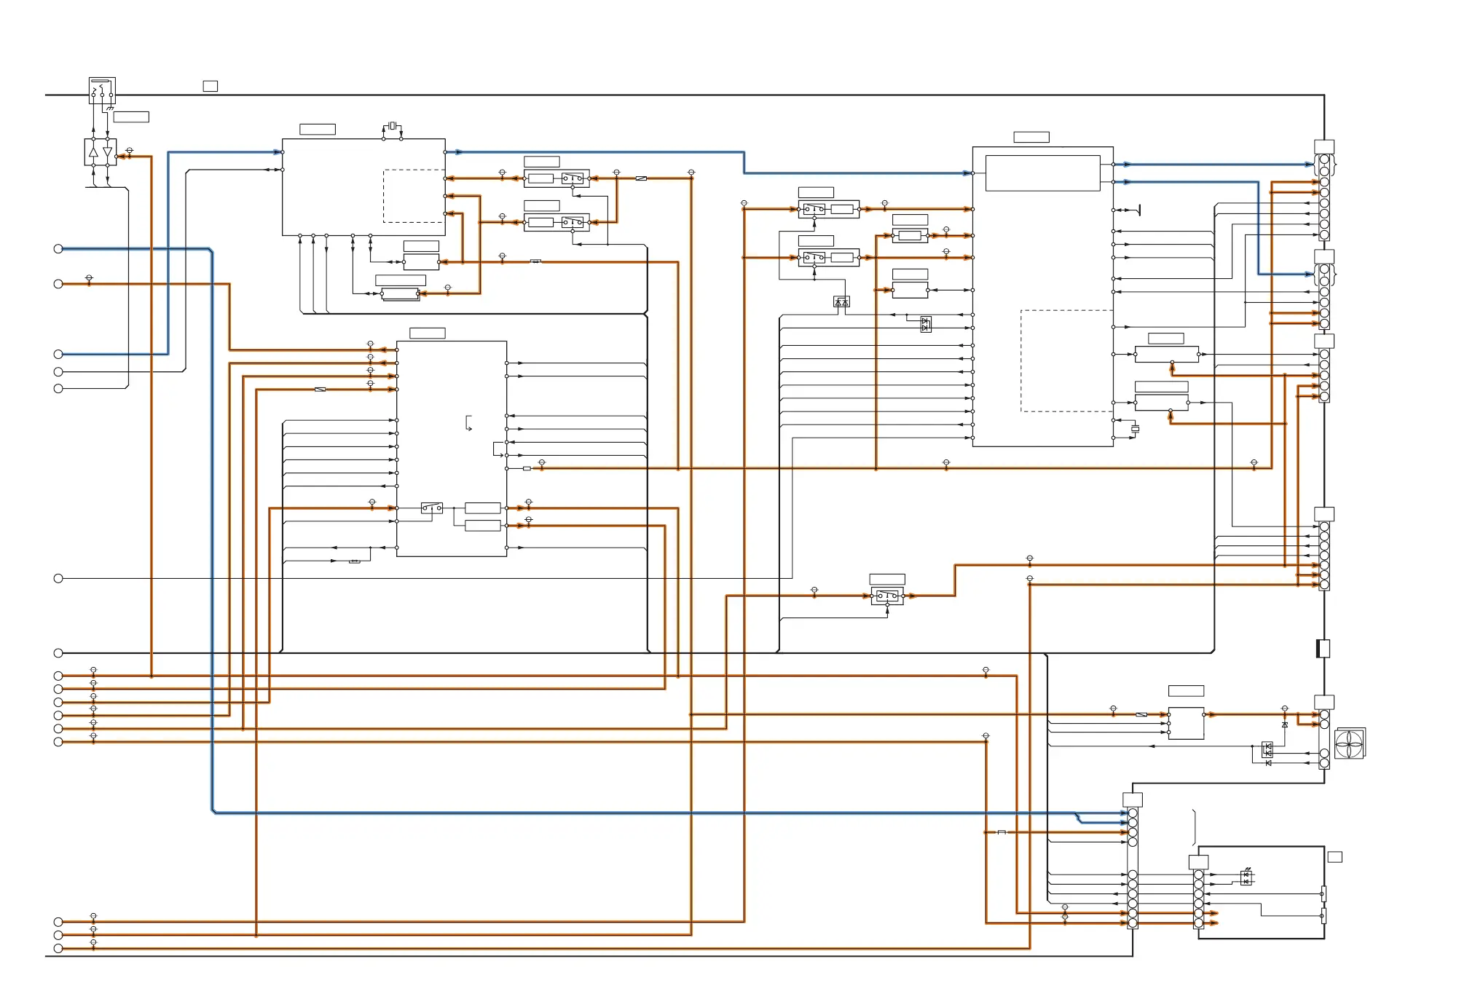Click the antenna-like symbol right of large IC
This screenshot has width=1475, height=991.
pyautogui.click(x=1138, y=210)
